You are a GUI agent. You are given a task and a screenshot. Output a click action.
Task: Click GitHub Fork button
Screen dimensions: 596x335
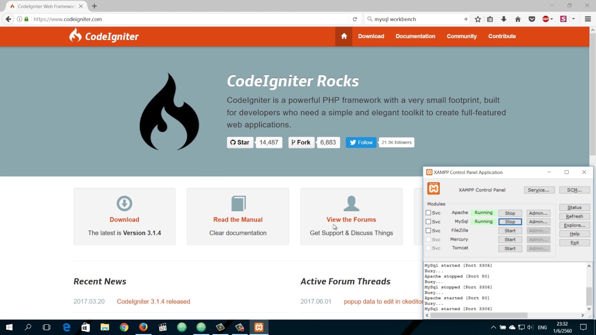click(301, 142)
